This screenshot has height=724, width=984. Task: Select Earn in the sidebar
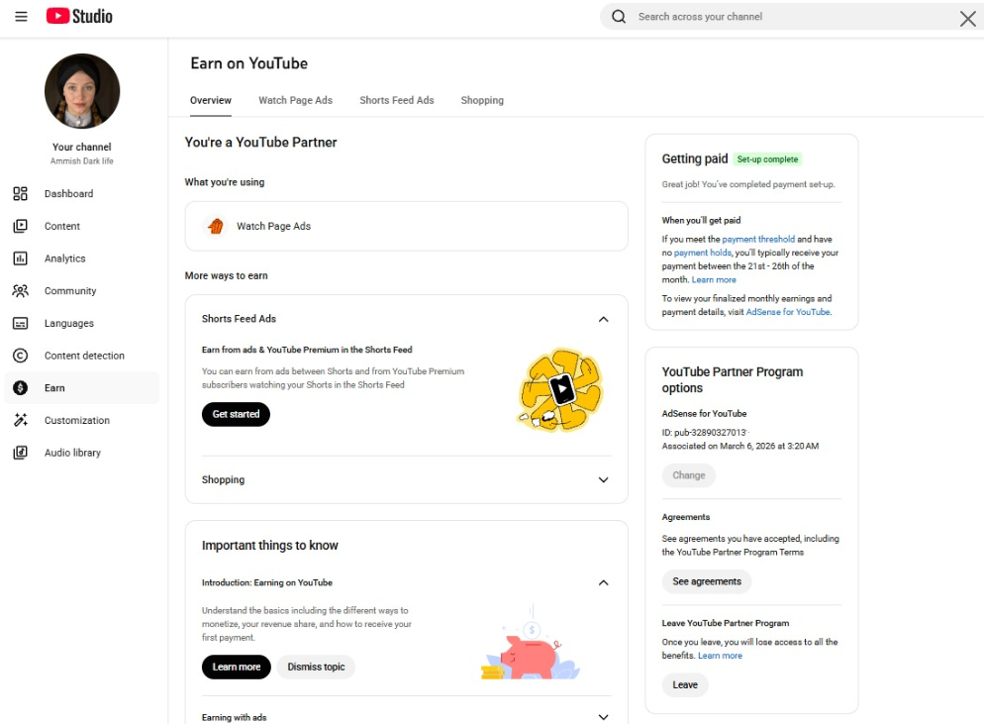tap(81, 388)
